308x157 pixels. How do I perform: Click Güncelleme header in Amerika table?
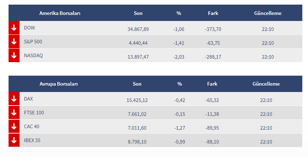tap(268, 13)
